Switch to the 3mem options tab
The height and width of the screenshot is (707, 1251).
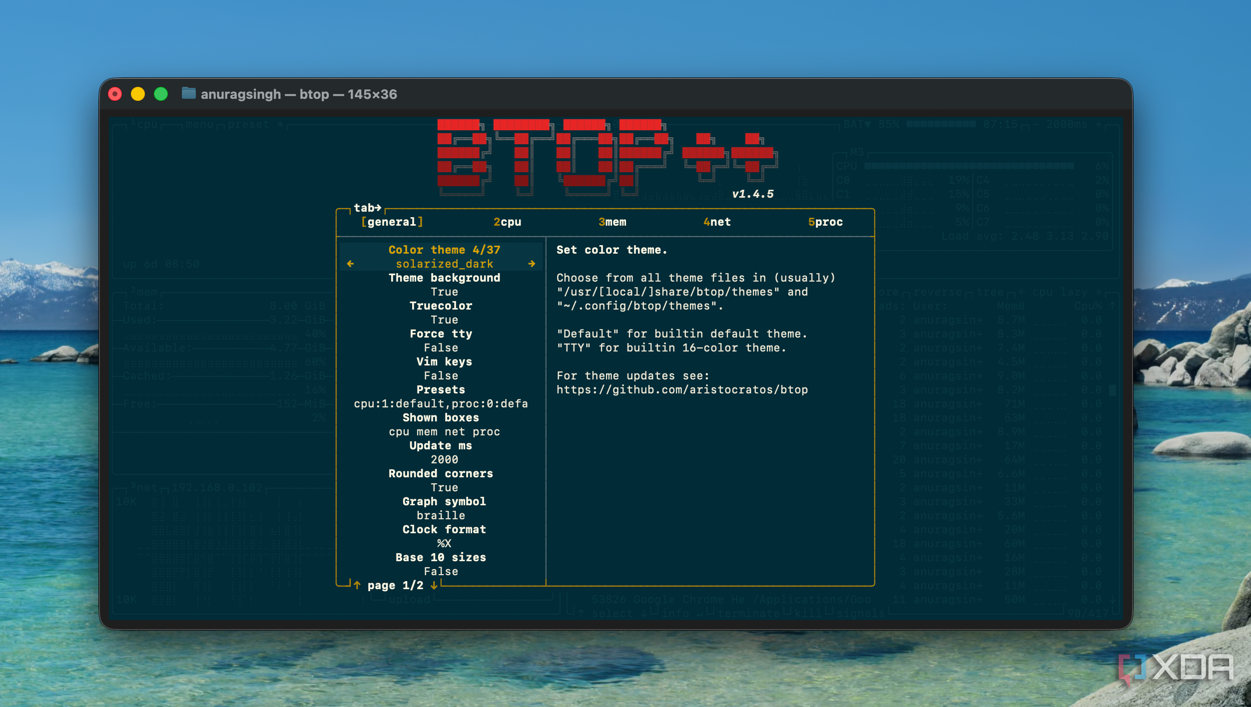pyautogui.click(x=612, y=222)
